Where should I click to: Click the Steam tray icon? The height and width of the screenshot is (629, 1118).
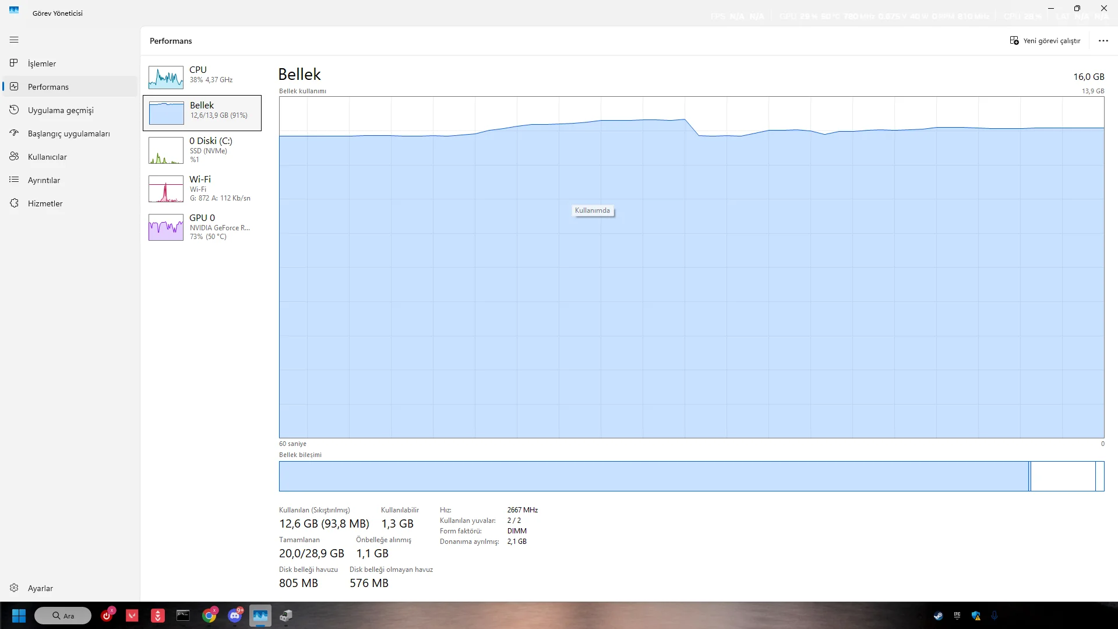pyautogui.click(x=938, y=616)
